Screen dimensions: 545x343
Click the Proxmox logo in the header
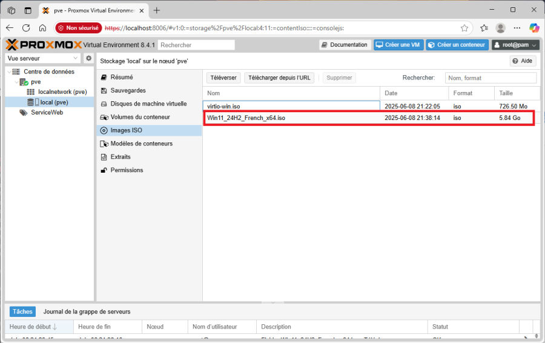[x=44, y=45]
